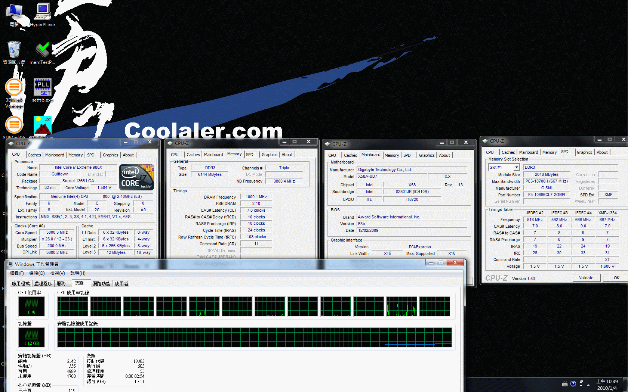Click manufacturer field Gigabyte Technology Co., Ltd.
Screen dimensions: 628x392
pos(412,169)
